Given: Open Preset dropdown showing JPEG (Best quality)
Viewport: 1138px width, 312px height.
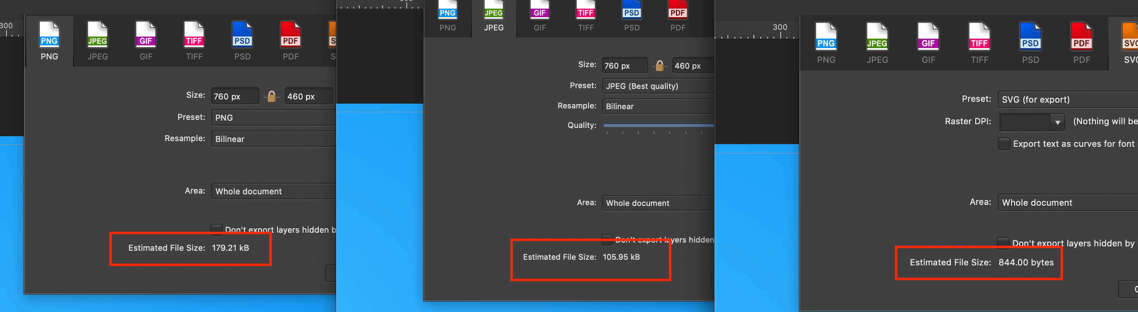Looking at the screenshot, I should [x=658, y=86].
